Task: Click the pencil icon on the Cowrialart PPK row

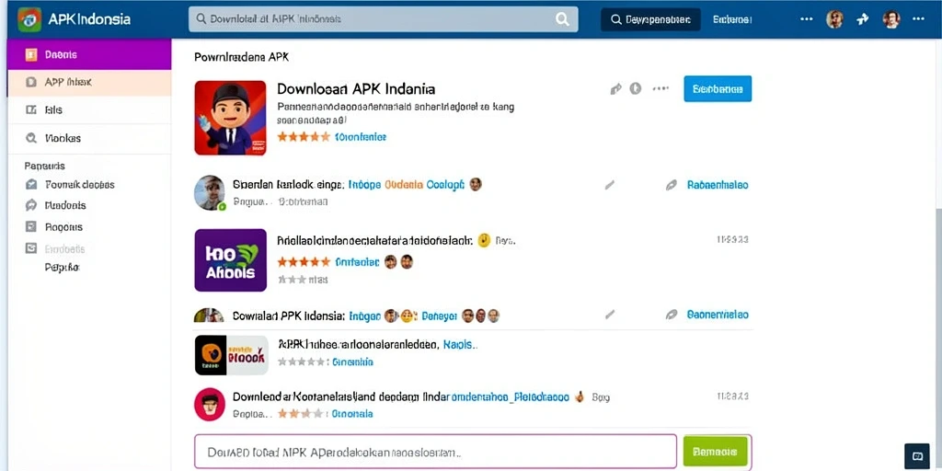Action: 610,315
